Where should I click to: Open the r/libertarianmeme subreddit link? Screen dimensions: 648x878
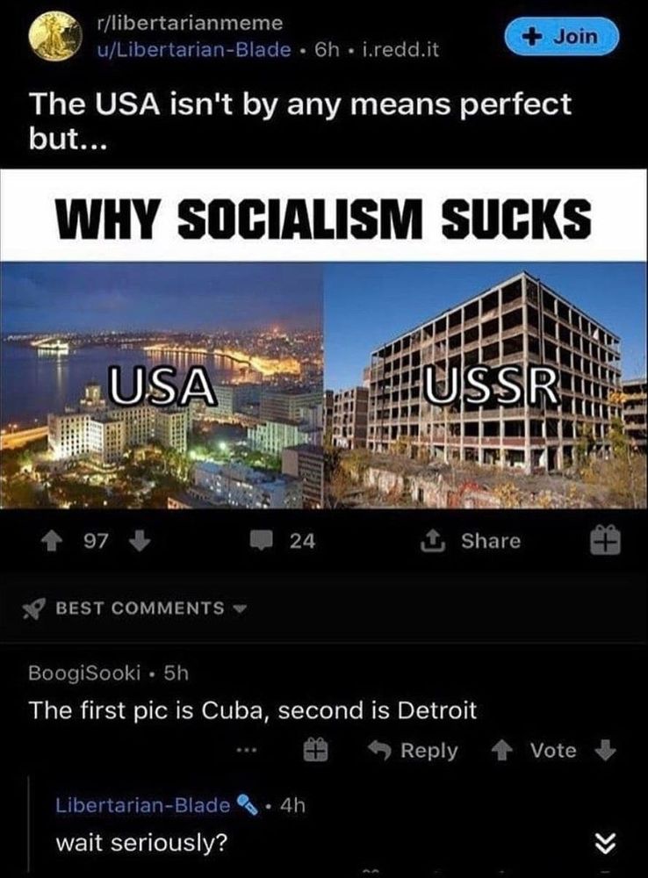(x=190, y=23)
